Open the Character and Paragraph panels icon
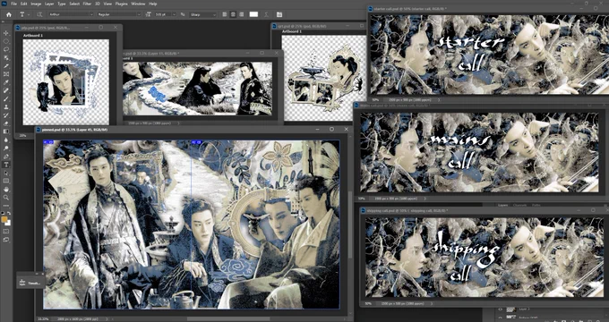Image resolution: width=609 pixels, height=322 pixels. (x=279, y=14)
